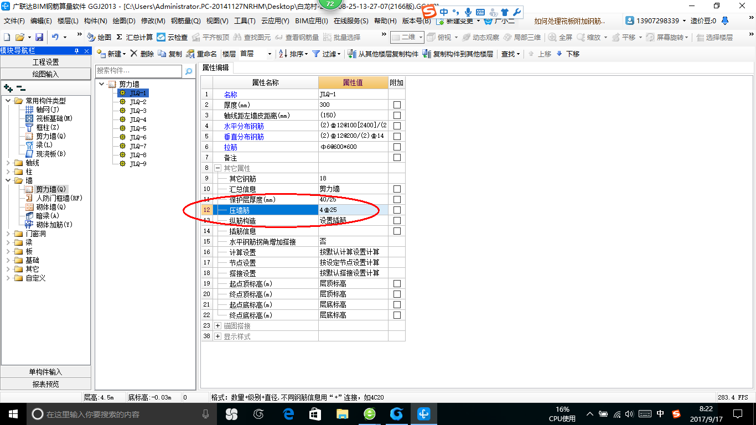The height and width of the screenshot is (425, 756).
Task: Click the expand-all plus icon in navigation panel
Action: (8, 88)
